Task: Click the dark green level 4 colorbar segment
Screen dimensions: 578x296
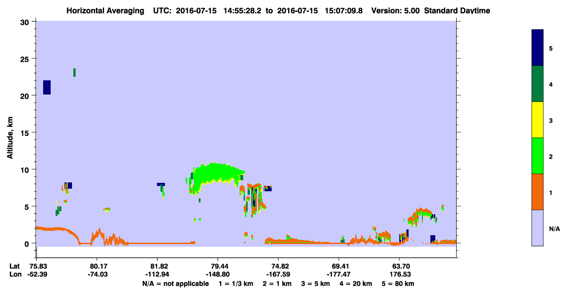Action: pos(537,84)
